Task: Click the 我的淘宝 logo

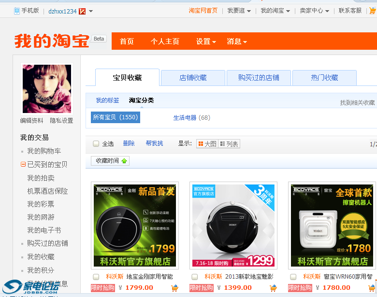Action: tap(52, 41)
